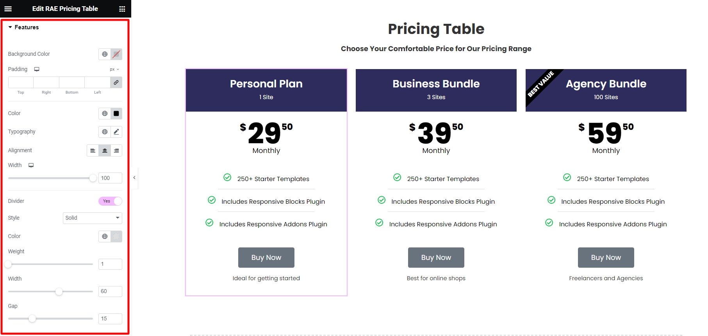
Task: Collapse the editor side panel arrow
Action: coord(134,178)
